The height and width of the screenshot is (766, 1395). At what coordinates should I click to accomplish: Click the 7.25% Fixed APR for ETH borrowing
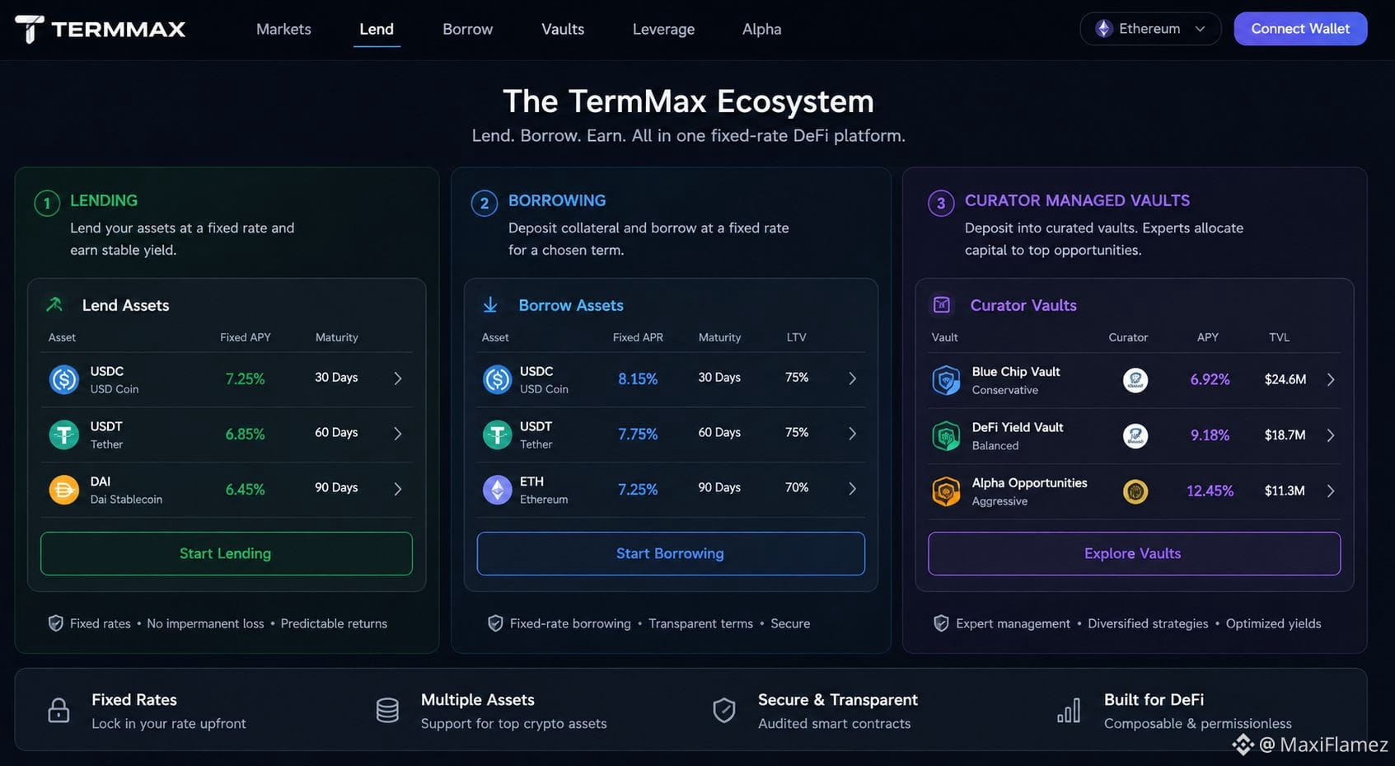click(x=638, y=490)
